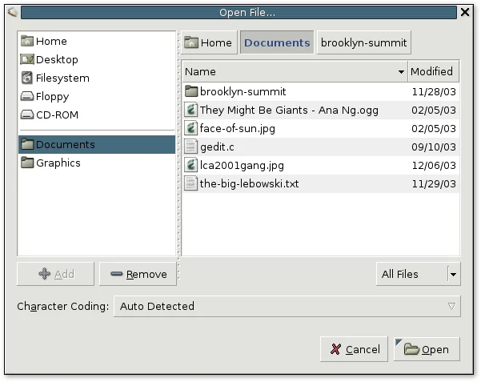Viewport: 481px width, 382px height.
Task: Sort files by Modified column header
Action: click(434, 71)
